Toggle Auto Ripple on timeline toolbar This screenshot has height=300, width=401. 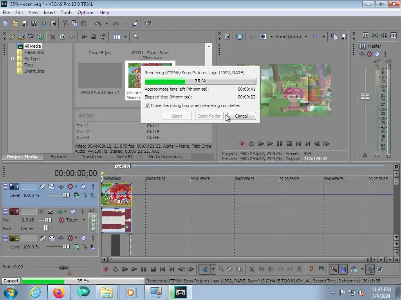click(x=354, y=269)
